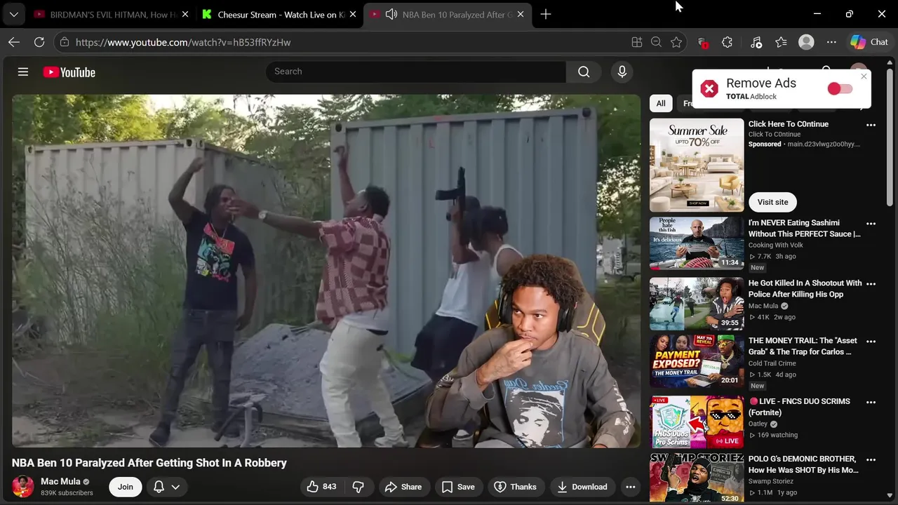Click Visit site on sponsored ad

[x=772, y=202]
